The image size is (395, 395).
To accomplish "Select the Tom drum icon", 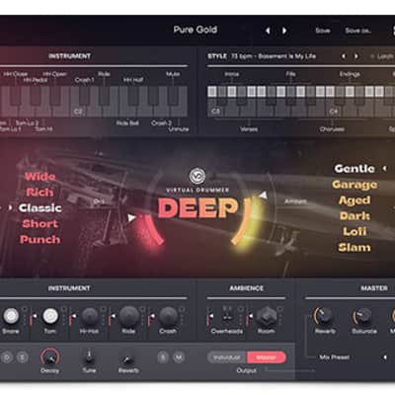I will (50, 316).
